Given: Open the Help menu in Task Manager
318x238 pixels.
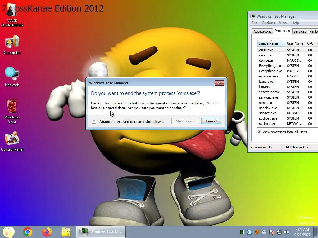Looking at the screenshot, I should [x=295, y=23].
